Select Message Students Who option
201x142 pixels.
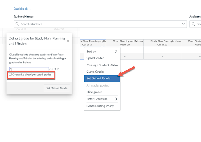102,65
